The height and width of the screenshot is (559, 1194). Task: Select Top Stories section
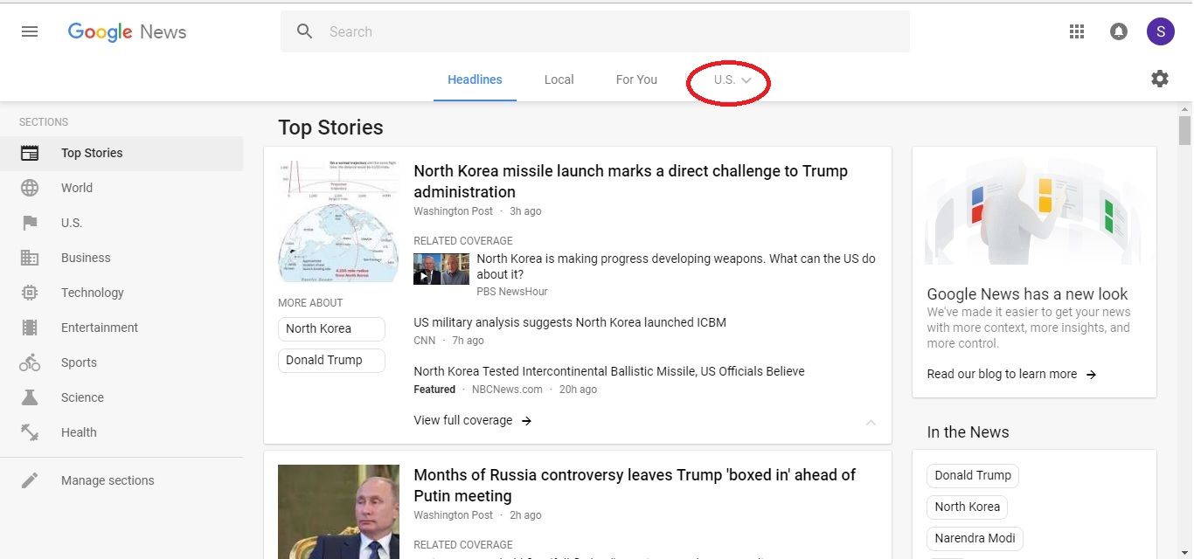click(x=121, y=153)
